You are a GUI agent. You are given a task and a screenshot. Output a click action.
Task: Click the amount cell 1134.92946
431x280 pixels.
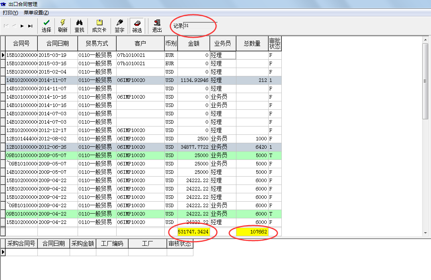pyautogui.click(x=193, y=80)
